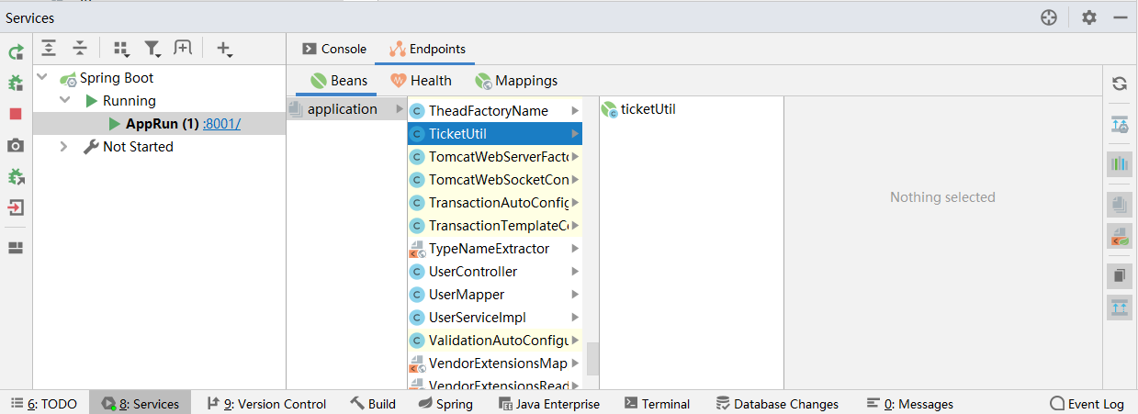Select TomcatWebServerFactory entry
The width and height of the screenshot is (1138, 414).
tap(494, 157)
